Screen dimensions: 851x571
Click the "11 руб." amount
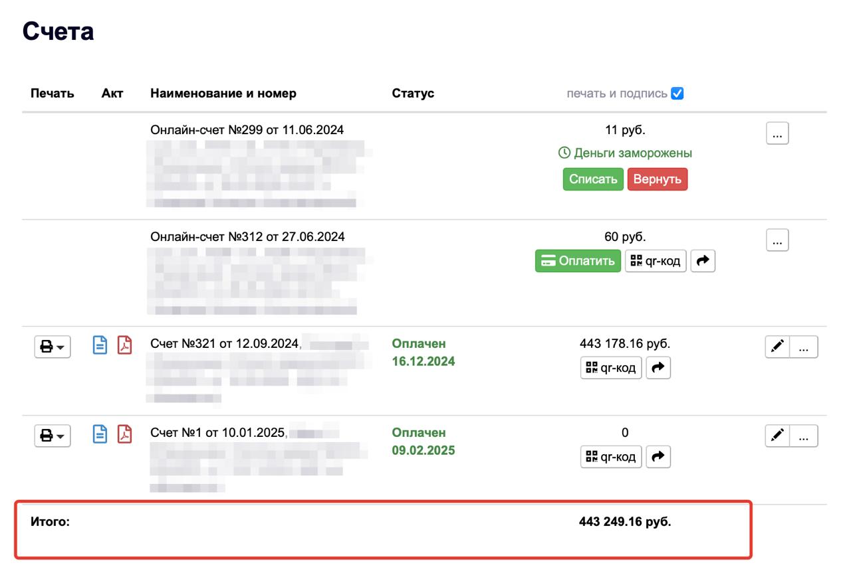pyautogui.click(x=625, y=130)
